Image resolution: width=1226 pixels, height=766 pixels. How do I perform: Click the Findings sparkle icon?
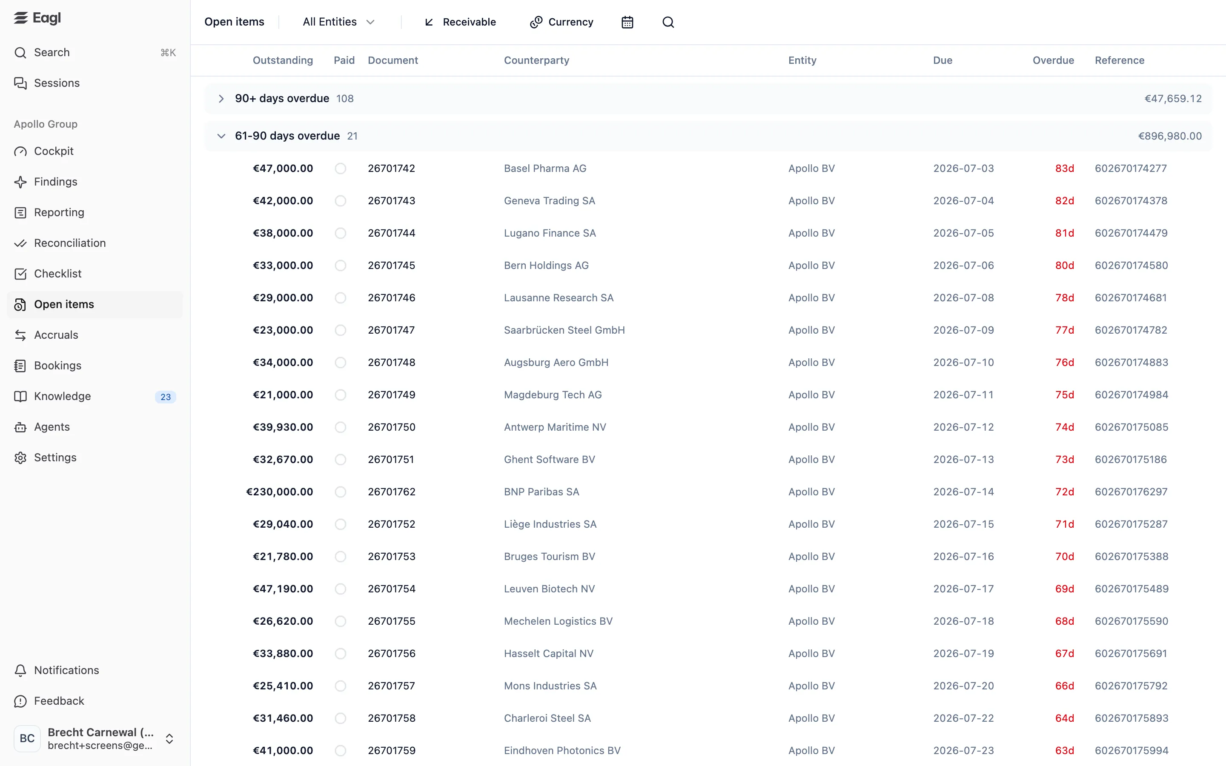tap(20, 182)
